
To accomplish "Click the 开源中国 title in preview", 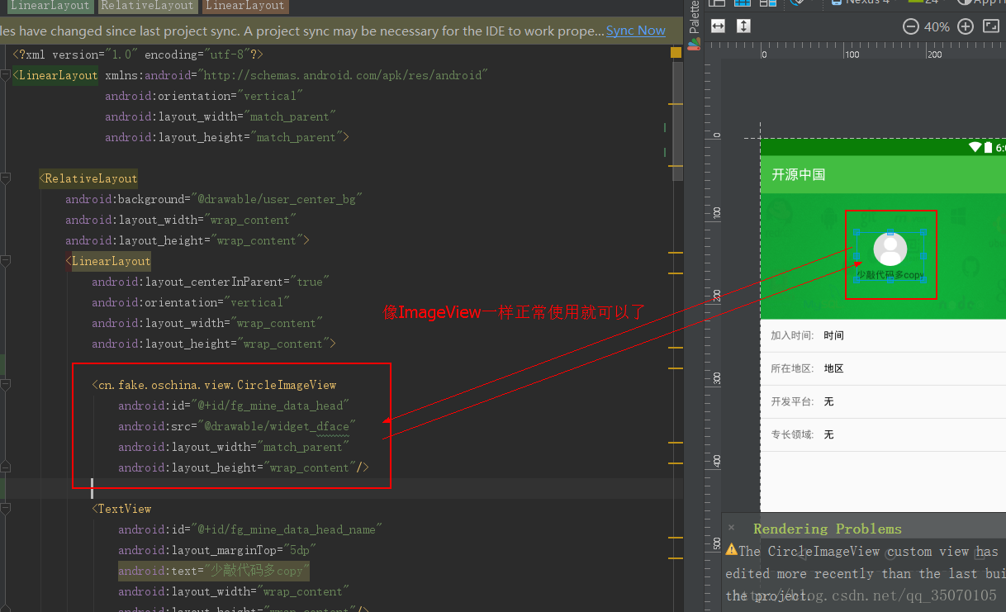I will click(798, 174).
